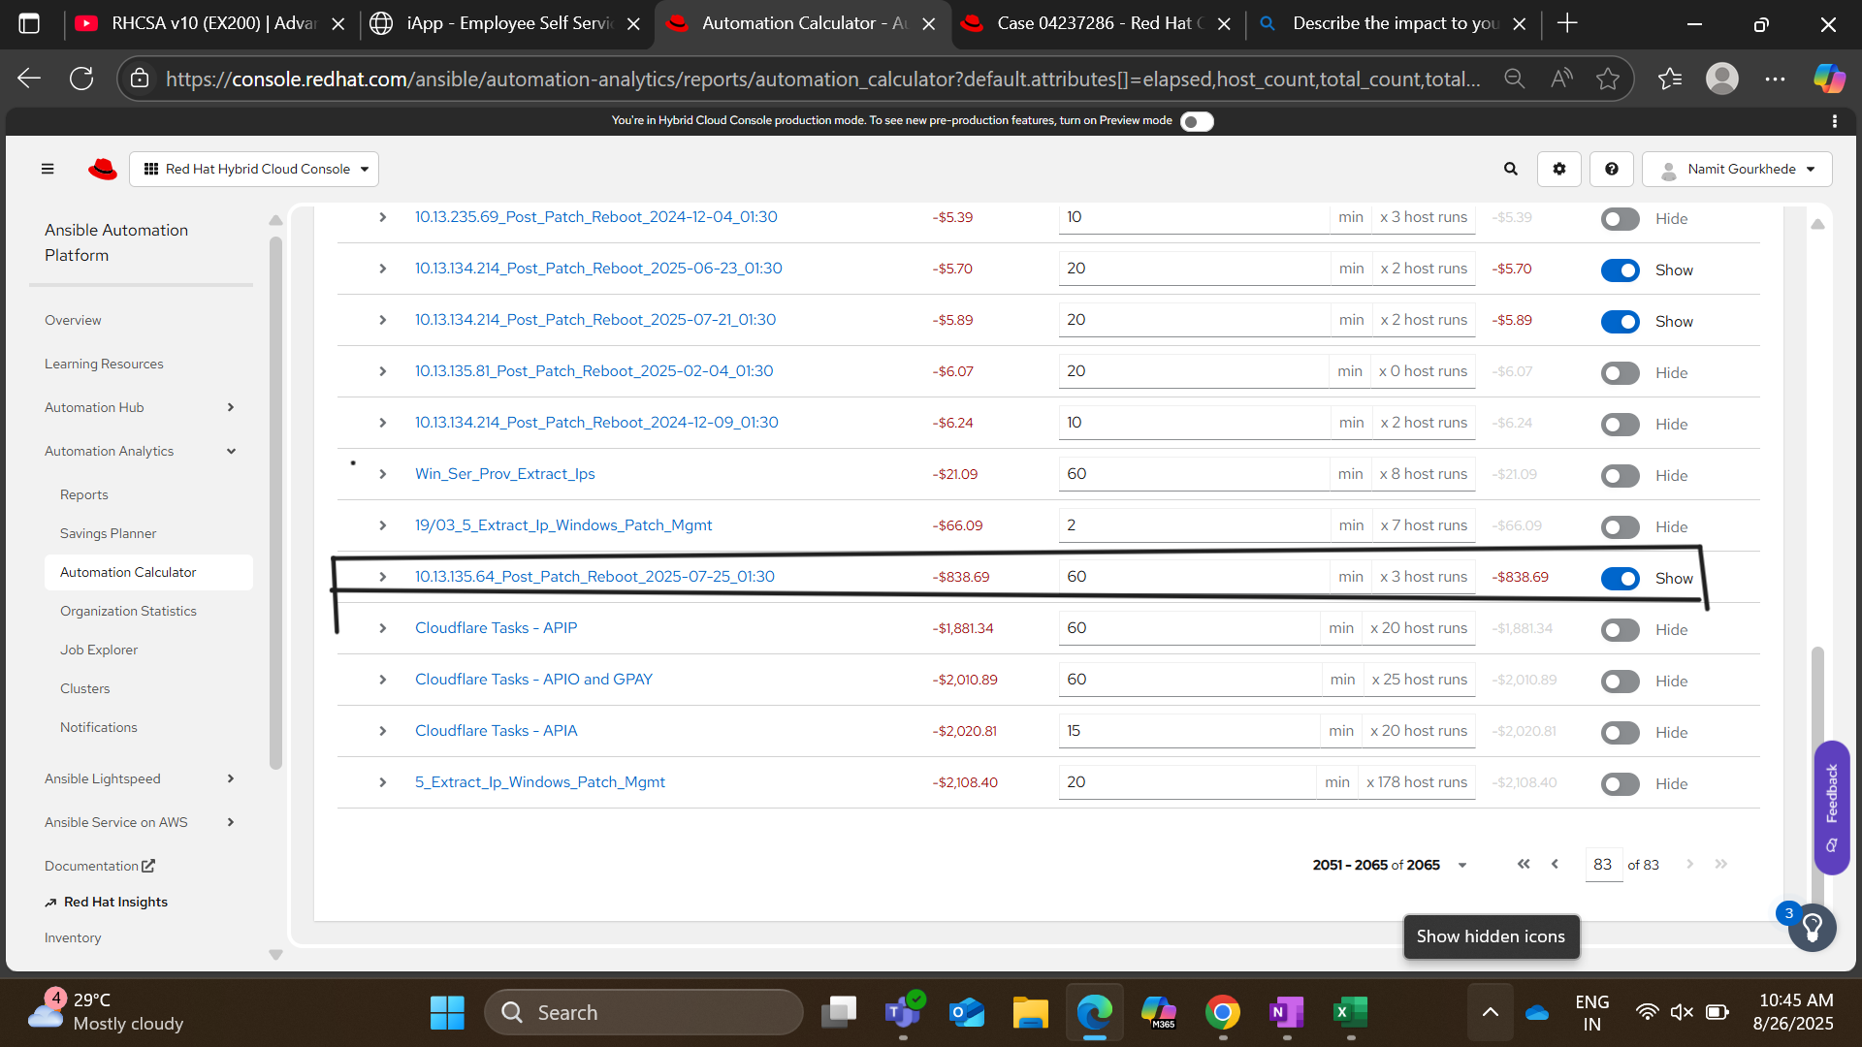Screen dimensions: 1862x1047
Task: Open Excel from the taskbar
Action: [x=1349, y=1012]
